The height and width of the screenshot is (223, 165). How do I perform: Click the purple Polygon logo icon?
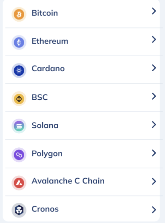[19, 155]
